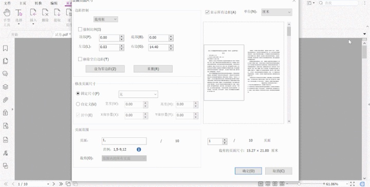
Task: Click the 页面 page range input field
Action: [x=124, y=141]
